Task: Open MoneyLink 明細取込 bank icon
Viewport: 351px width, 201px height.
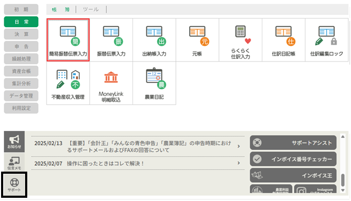Action: [x=111, y=83]
